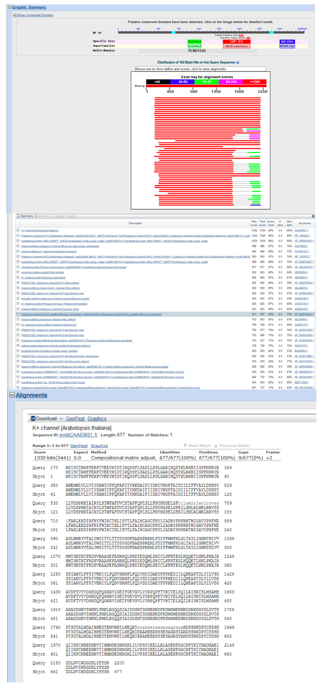The height and width of the screenshot is (686, 320).
Task: Click help icon next to Distribution of Blast Hits
Action: [x=237, y=62]
